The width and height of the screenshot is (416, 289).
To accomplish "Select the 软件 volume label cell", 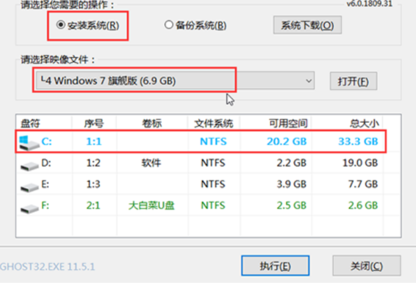I will tap(151, 163).
